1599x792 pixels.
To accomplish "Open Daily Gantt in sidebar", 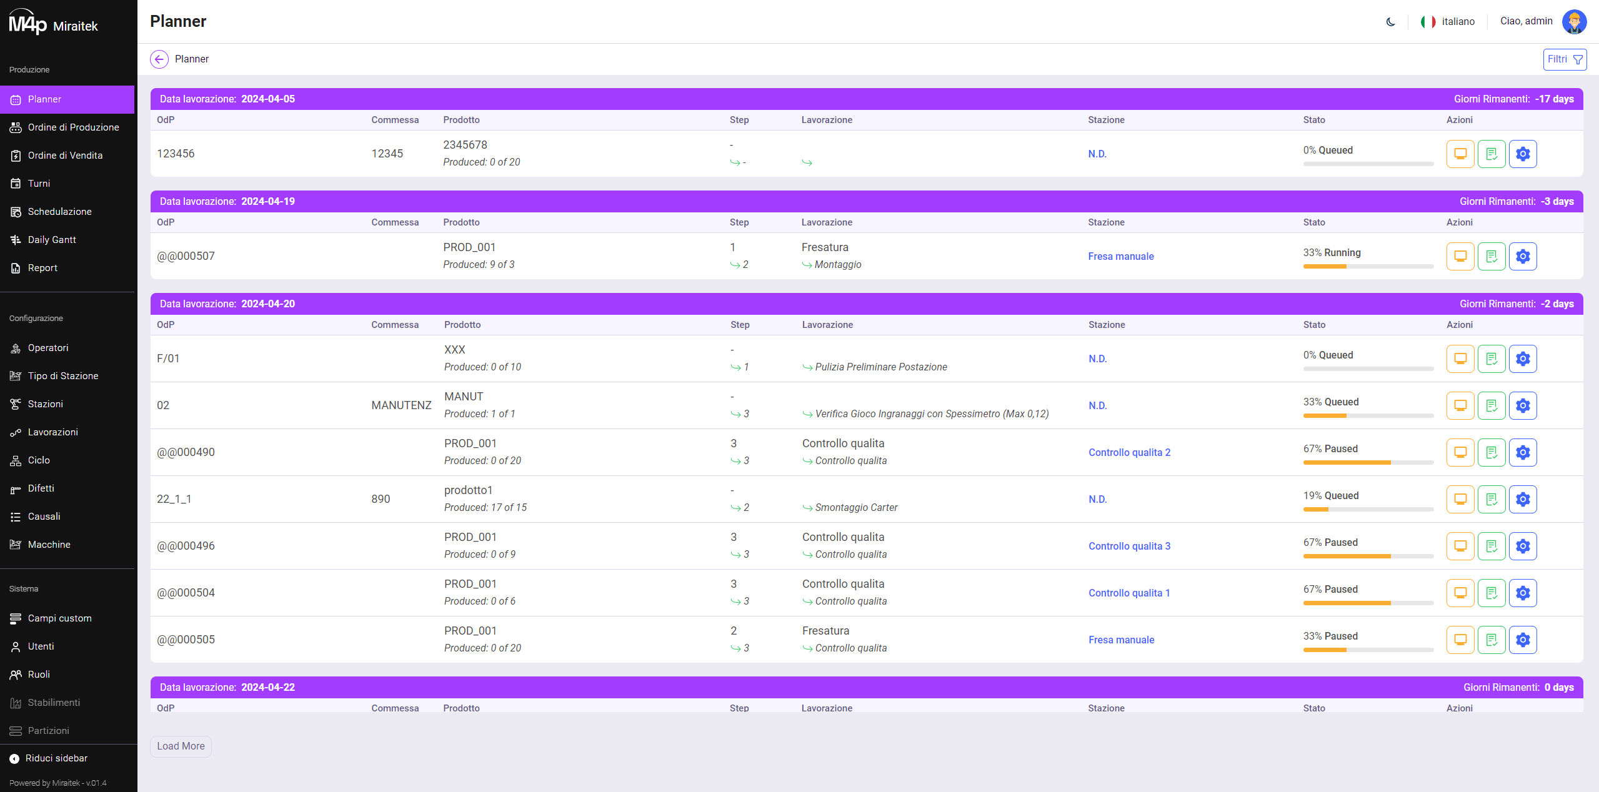I will tap(52, 240).
